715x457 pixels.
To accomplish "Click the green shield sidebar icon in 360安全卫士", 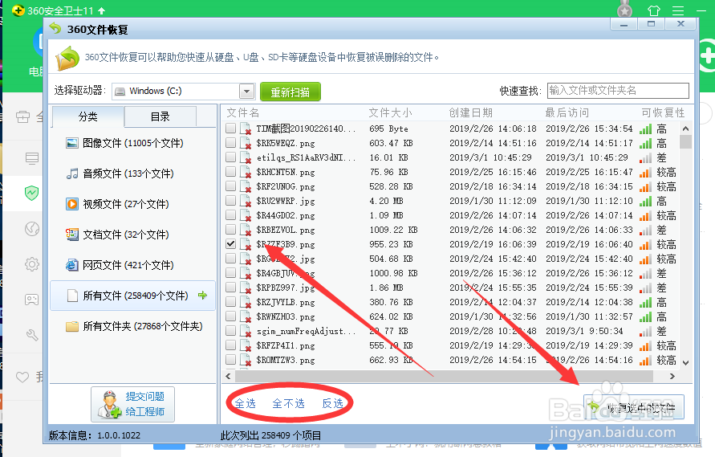I will point(31,193).
